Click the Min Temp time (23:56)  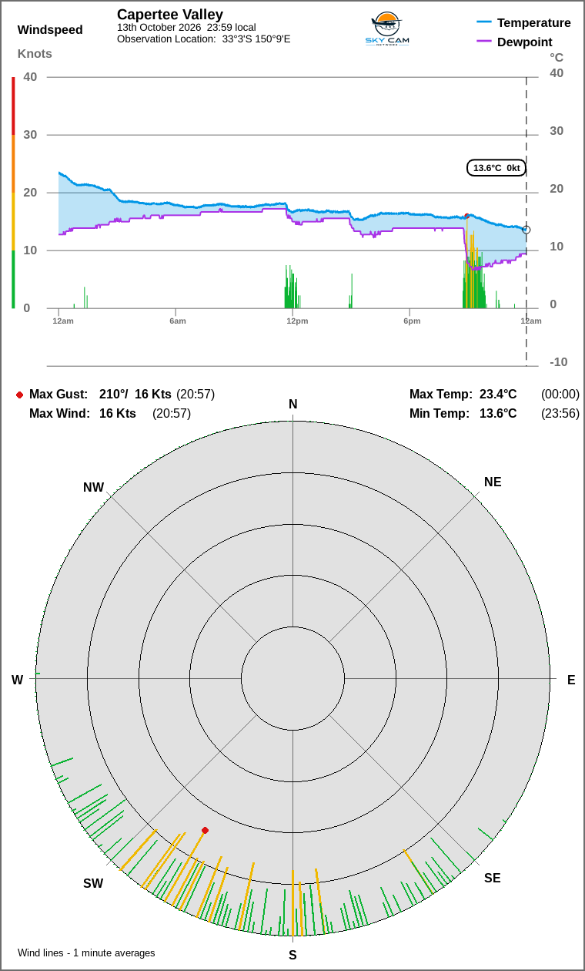pyautogui.click(x=560, y=414)
